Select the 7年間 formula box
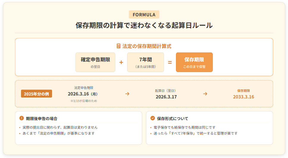 tap(145, 62)
